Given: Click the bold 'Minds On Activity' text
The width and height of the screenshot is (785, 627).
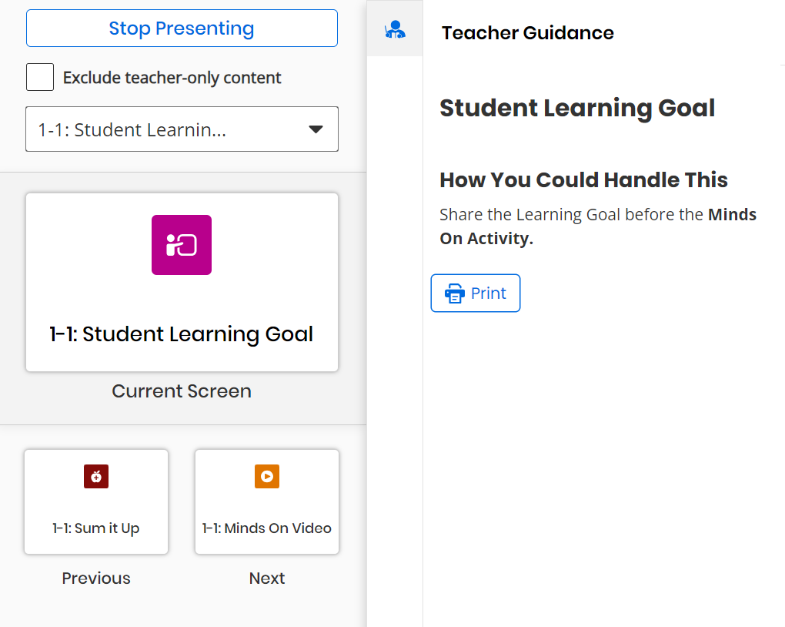Looking at the screenshot, I should click(486, 239).
